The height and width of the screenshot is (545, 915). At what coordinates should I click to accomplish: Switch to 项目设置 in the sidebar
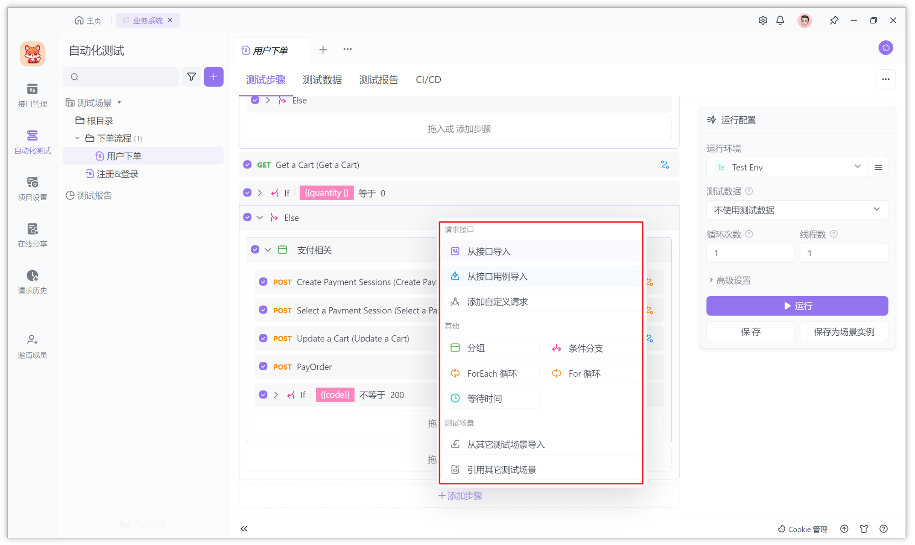click(x=32, y=187)
